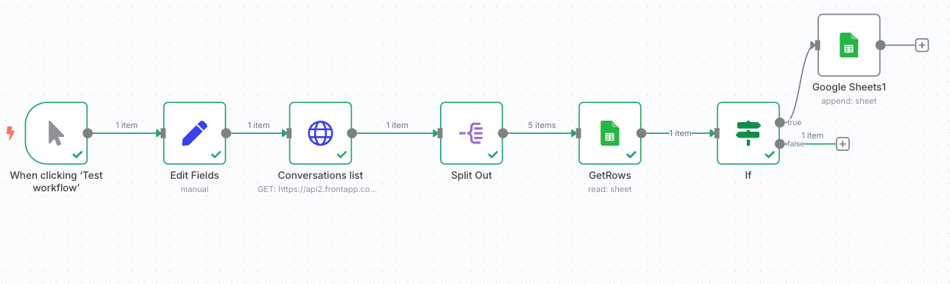Click the Google Sheets1 output connector dot
Viewport: 950px width, 284px height.
pos(880,45)
